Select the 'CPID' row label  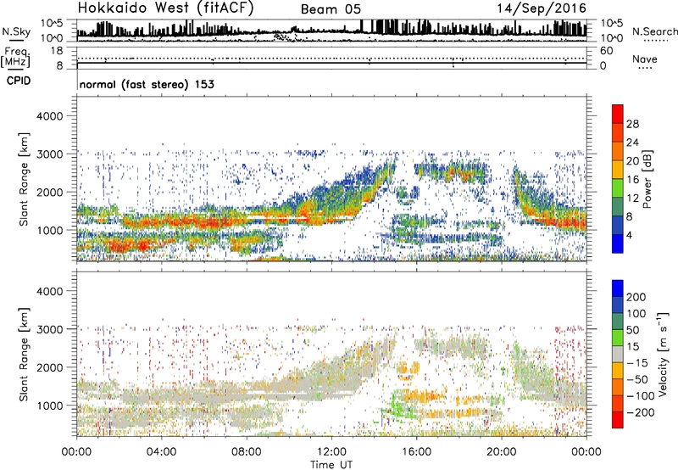[19, 81]
